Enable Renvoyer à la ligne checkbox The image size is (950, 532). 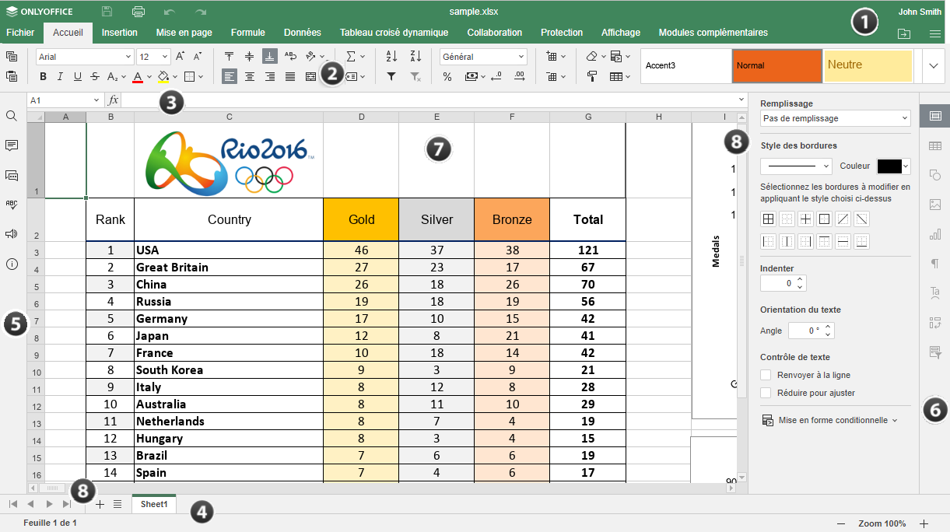pos(766,375)
